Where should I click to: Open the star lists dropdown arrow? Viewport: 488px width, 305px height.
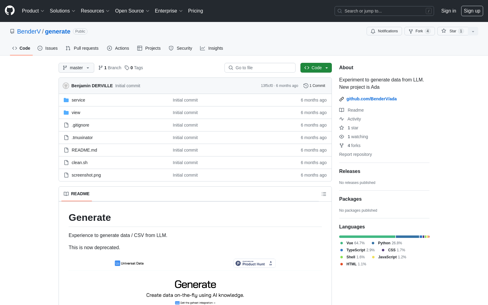[x=473, y=31]
